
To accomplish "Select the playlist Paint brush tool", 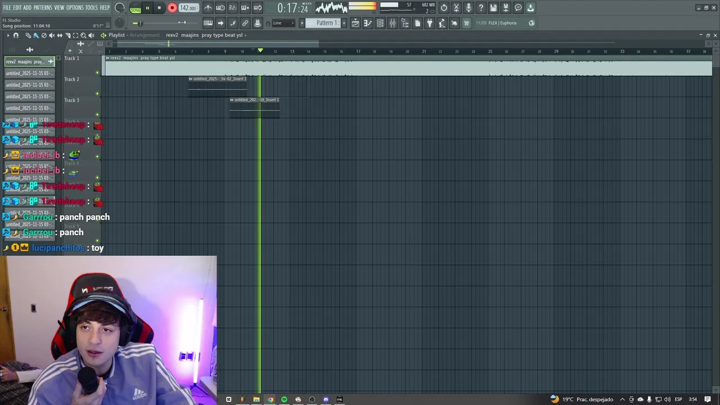I will pyautogui.click(x=36, y=35).
